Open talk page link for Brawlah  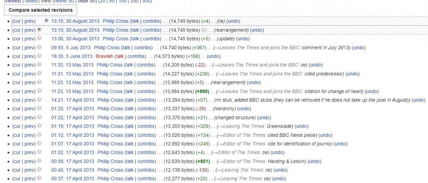pyautogui.click(x=119, y=56)
